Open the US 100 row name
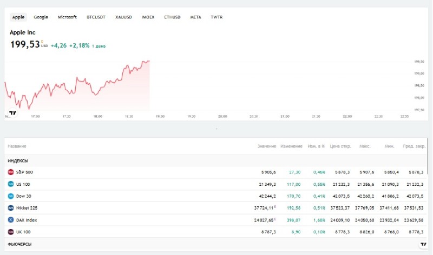 [23, 184]
